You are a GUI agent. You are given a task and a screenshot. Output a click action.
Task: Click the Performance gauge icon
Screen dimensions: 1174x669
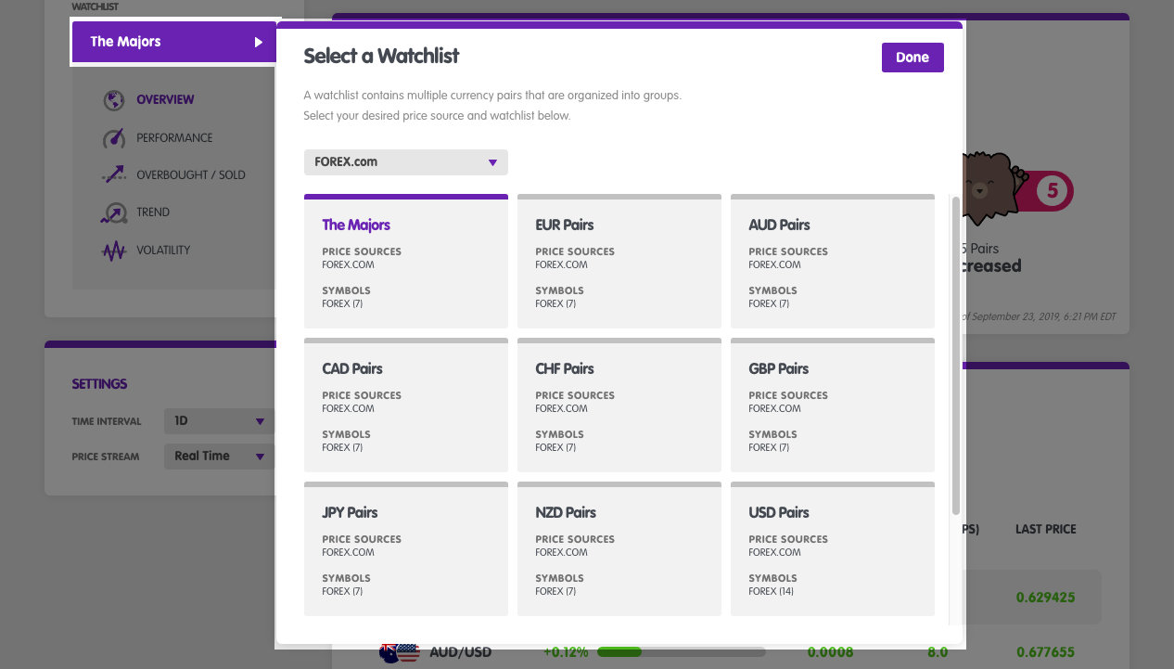[113, 138]
